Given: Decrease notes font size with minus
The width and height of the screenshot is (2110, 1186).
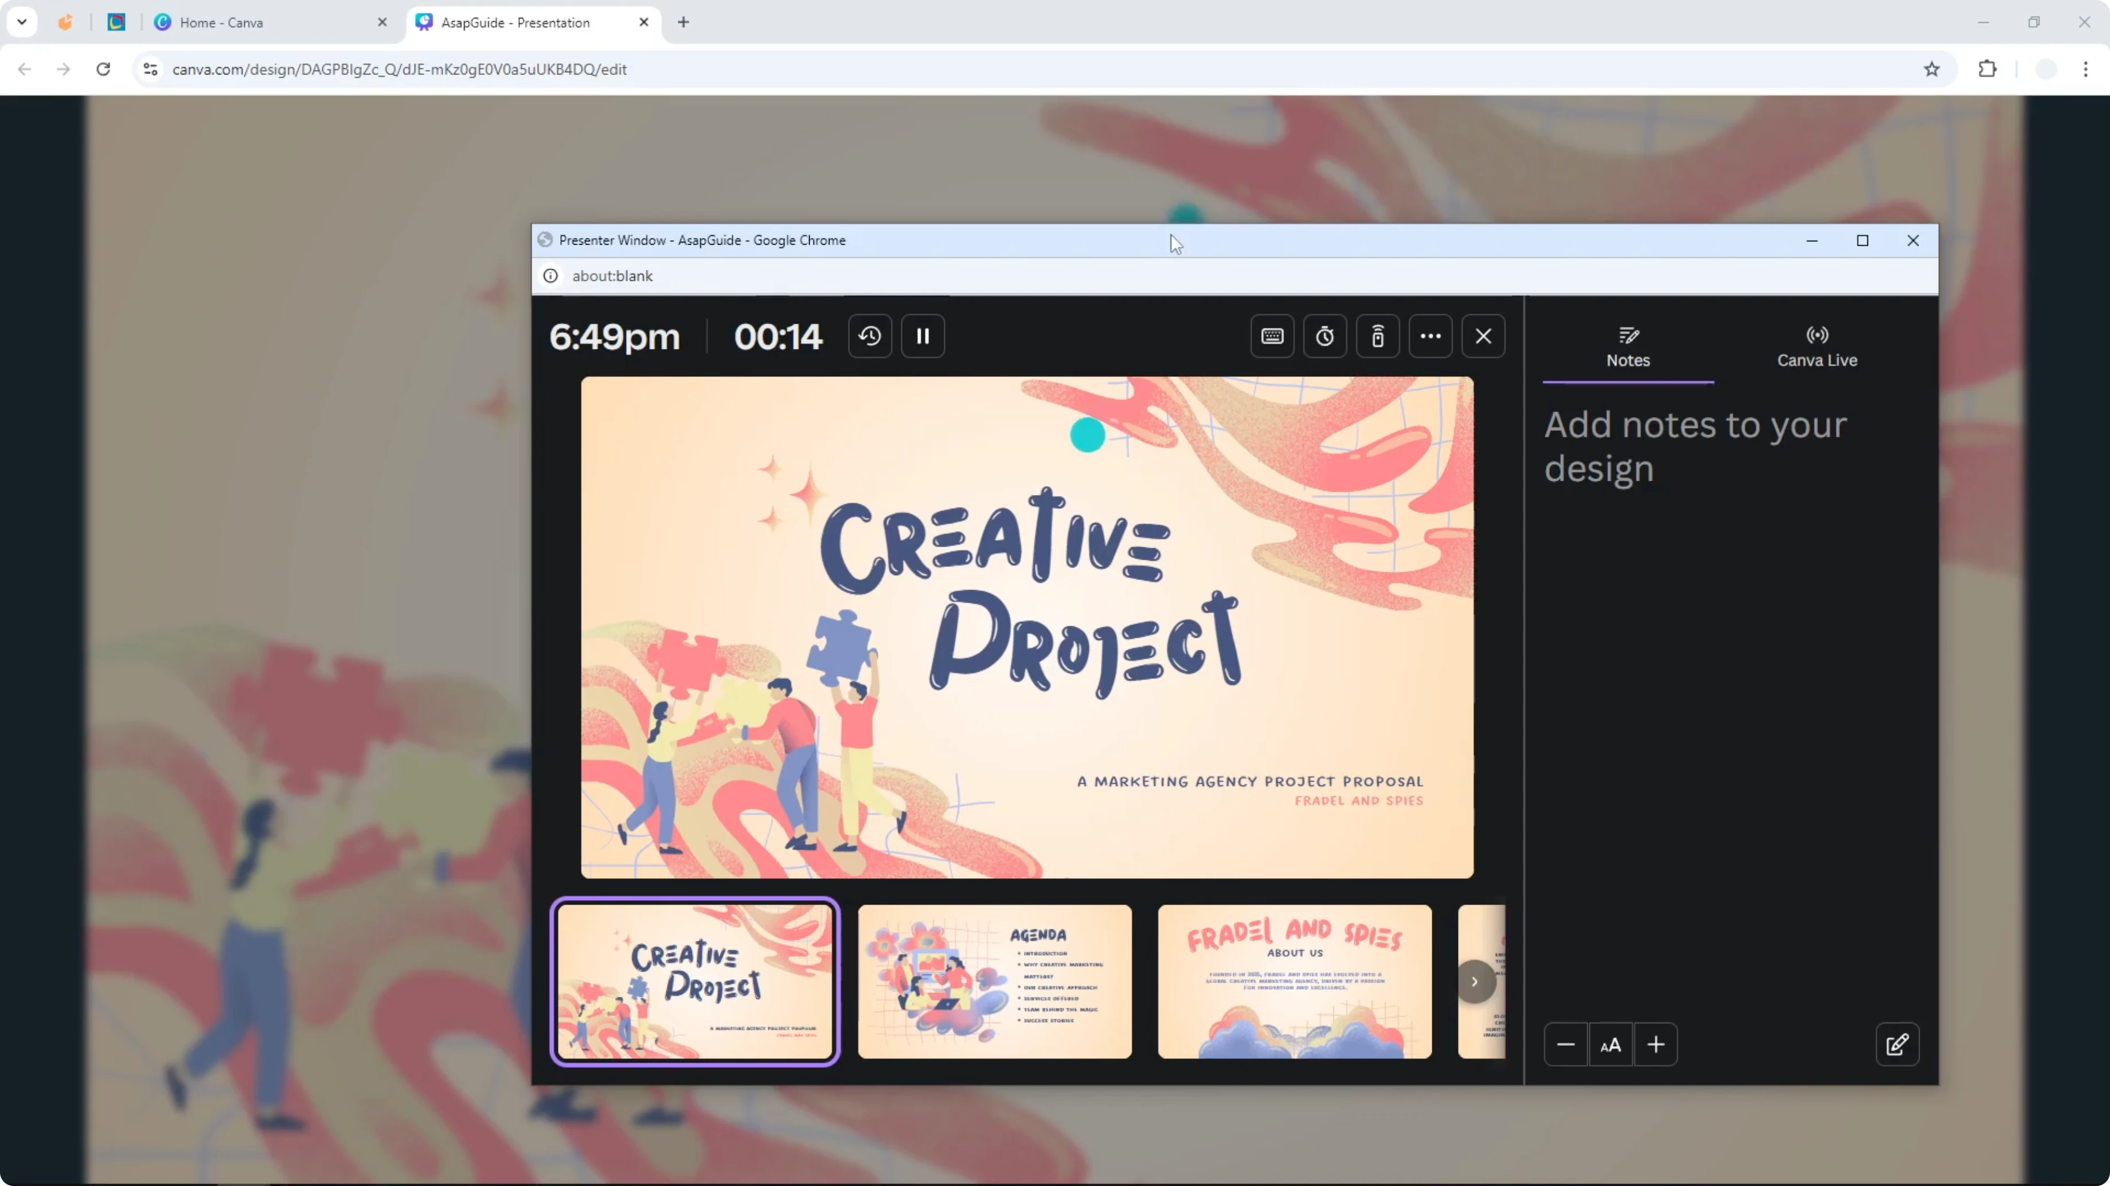Looking at the screenshot, I should pyautogui.click(x=1565, y=1044).
